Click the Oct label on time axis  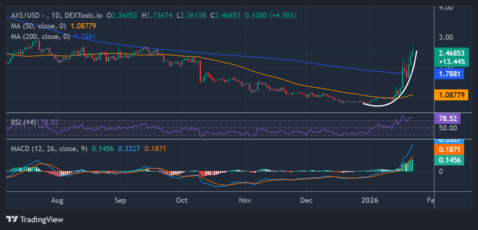click(x=182, y=200)
